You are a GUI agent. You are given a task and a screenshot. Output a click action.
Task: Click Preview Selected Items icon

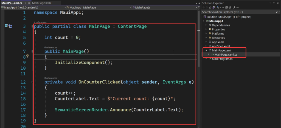pyautogui.click(x=237, y=7)
